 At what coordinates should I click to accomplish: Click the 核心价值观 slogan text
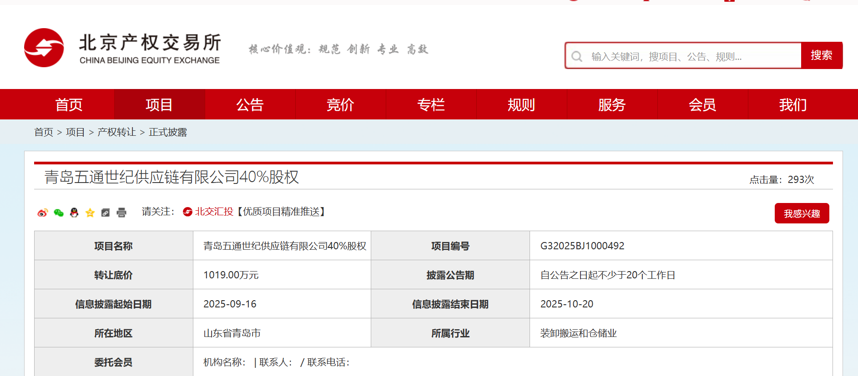point(338,49)
